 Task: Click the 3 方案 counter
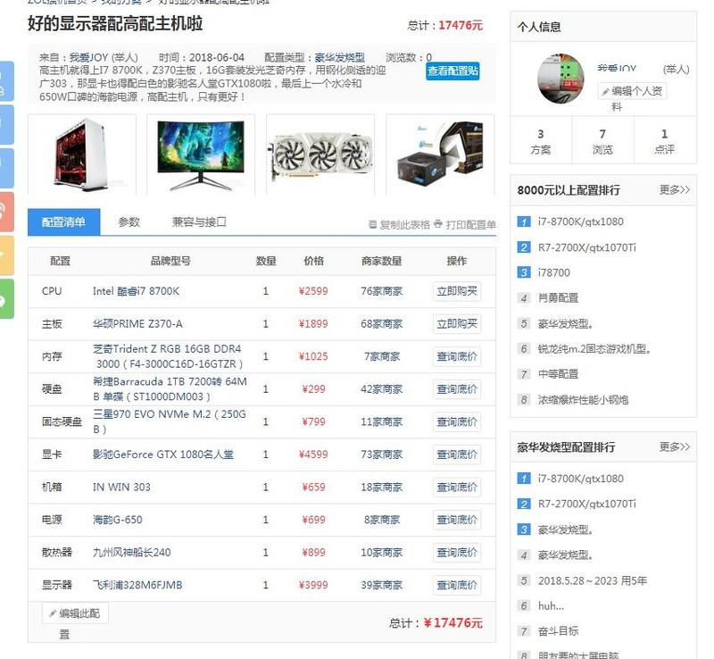541,141
